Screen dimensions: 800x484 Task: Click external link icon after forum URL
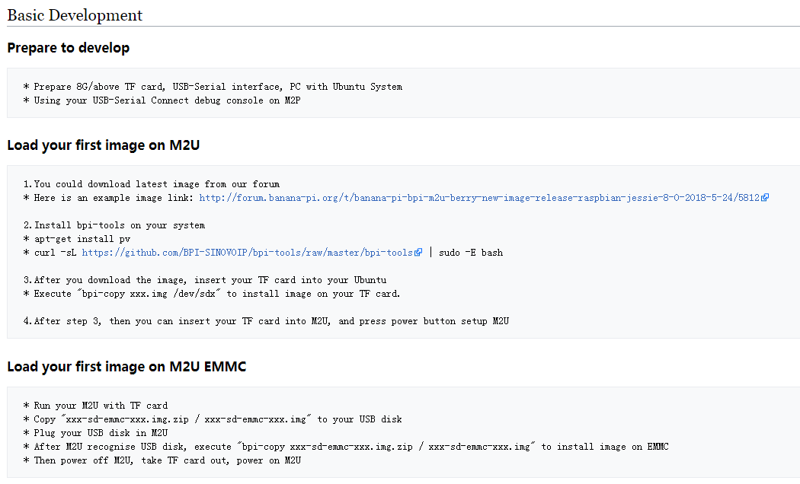765,198
